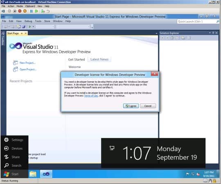The image size is (221, 184).
Task: Click the green Reset VM play icon
Action: pos(36,11)
